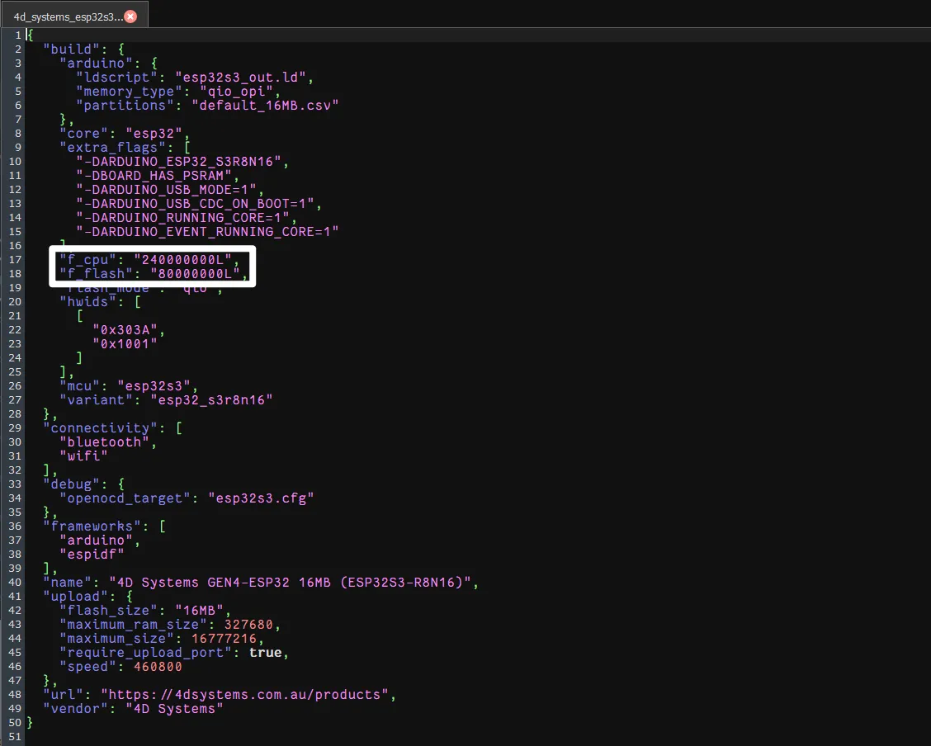Click the 460800 speed value
931x746 pixels.
158,667
